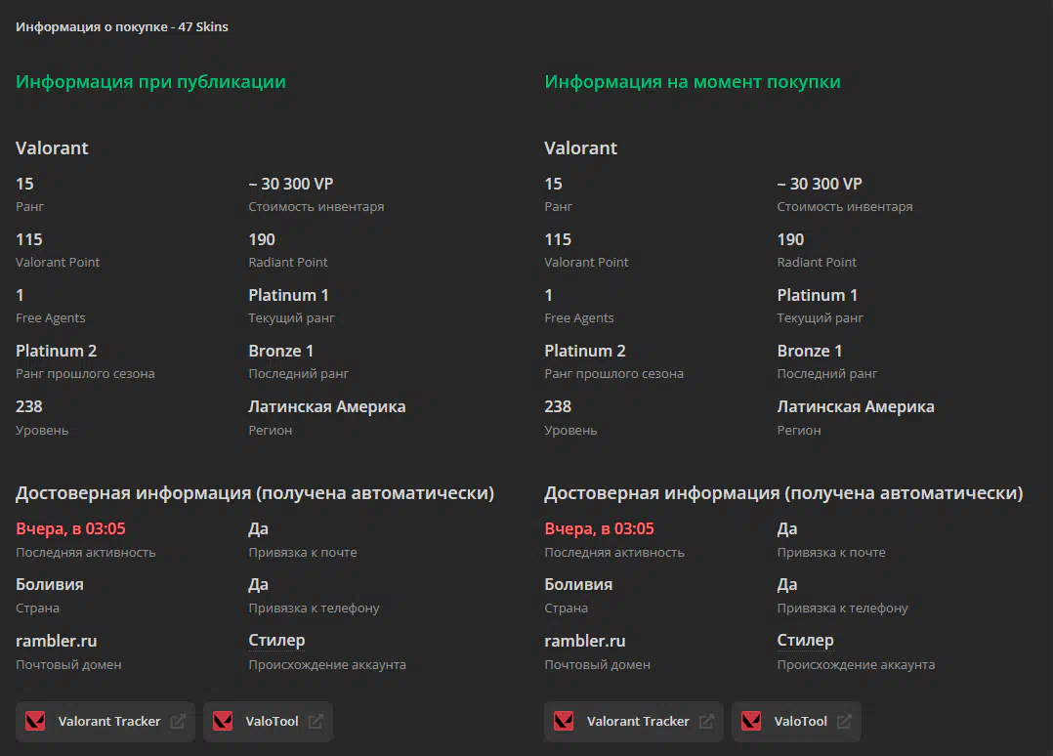Click 'rambler.ru' mail domain in publication column
Image resolution: width=1053 pixels, height=756 pixels.
coord(57,641)
